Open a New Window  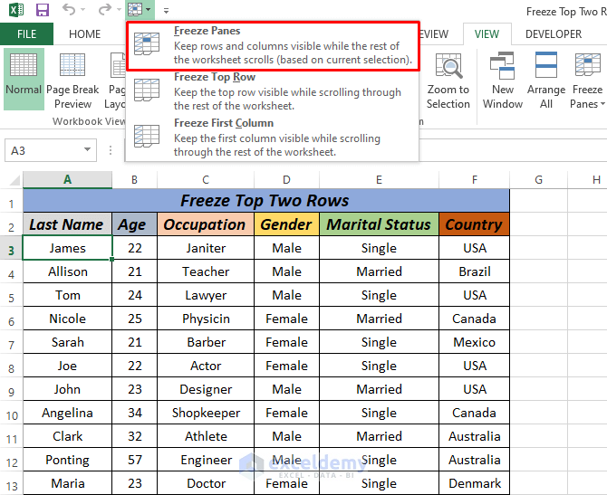pos(503,81)
